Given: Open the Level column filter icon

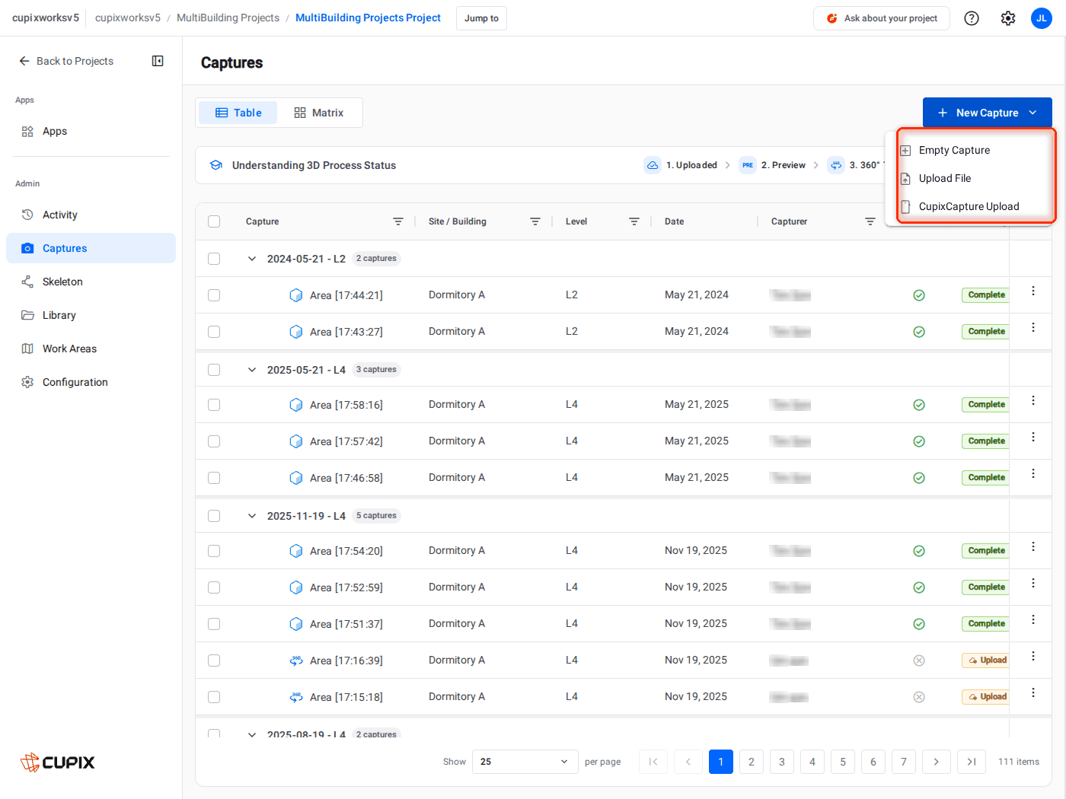Looking at the screenshot, I should pos(634,221).
